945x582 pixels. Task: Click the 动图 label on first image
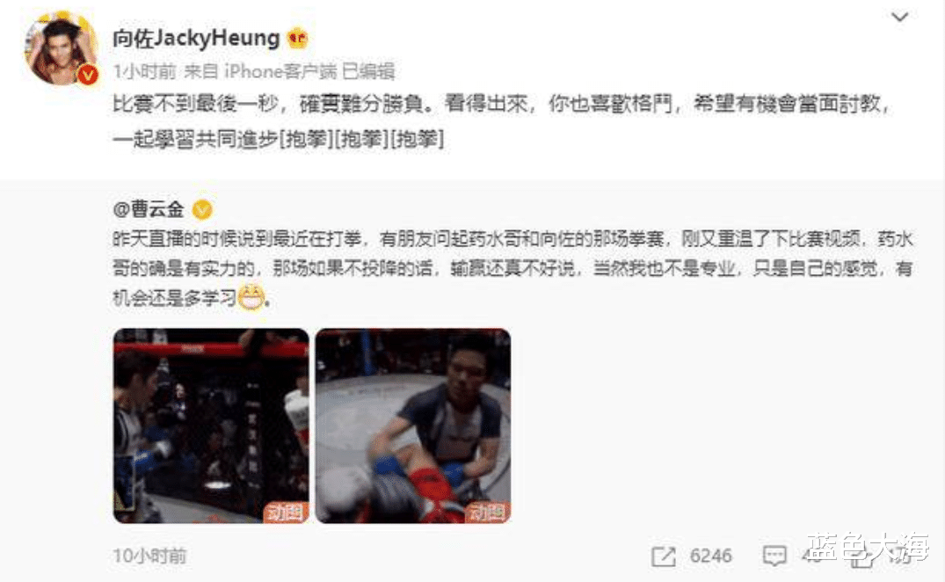pos(286,513)
